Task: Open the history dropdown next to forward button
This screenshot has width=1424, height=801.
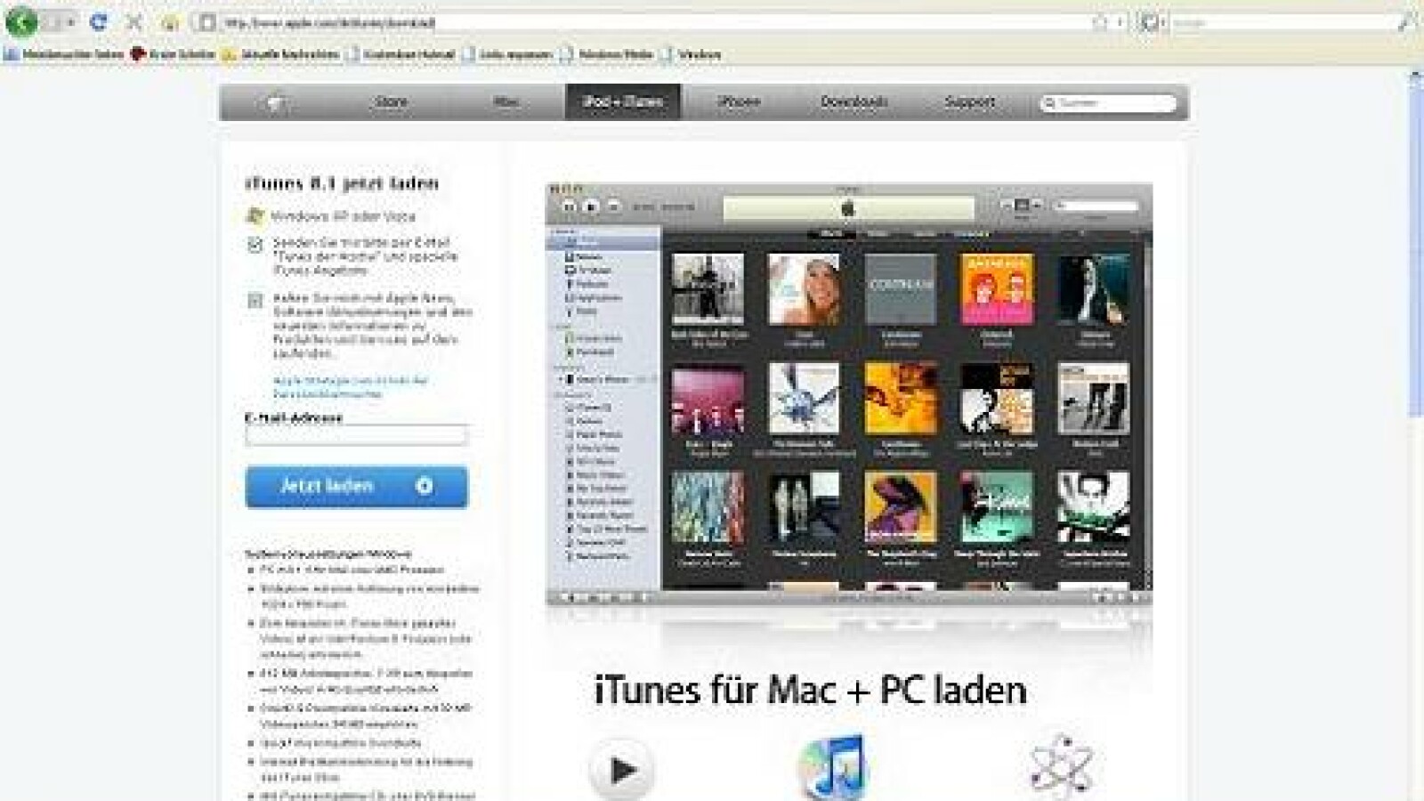Action: 70,22
